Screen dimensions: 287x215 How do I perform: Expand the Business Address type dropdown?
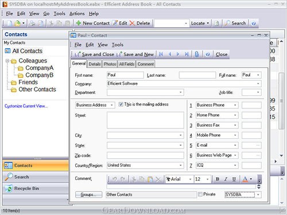(x=111, y=105)
